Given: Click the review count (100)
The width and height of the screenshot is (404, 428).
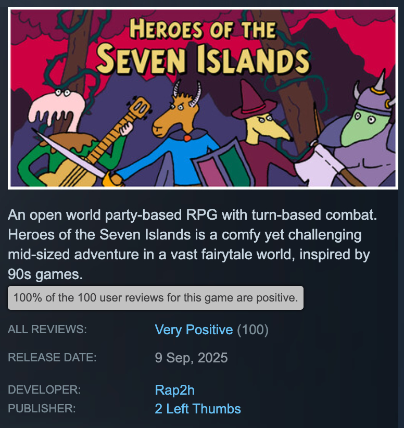Looking at the screenshot, I should coord(253,330).
